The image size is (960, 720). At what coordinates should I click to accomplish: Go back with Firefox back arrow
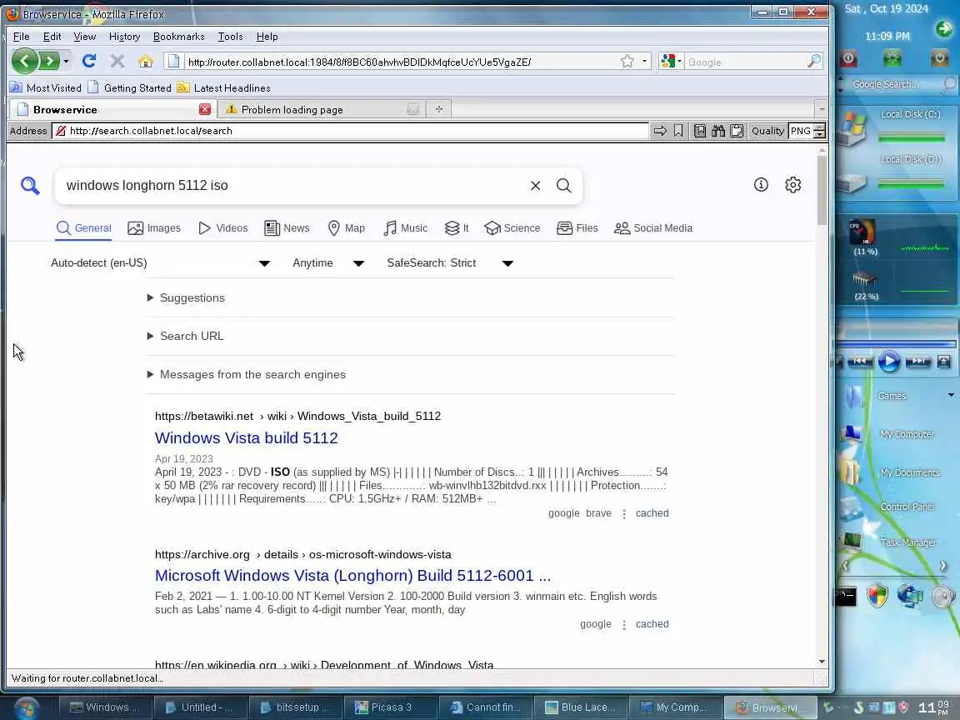click(x=24, y=61)
